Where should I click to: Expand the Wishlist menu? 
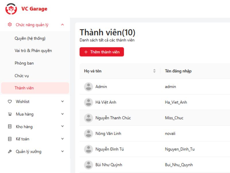pos(63,101)
